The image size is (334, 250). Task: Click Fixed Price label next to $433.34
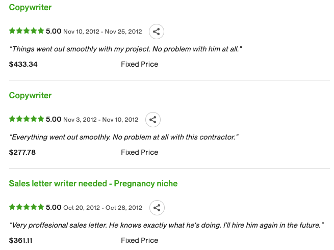click(139, 65)
